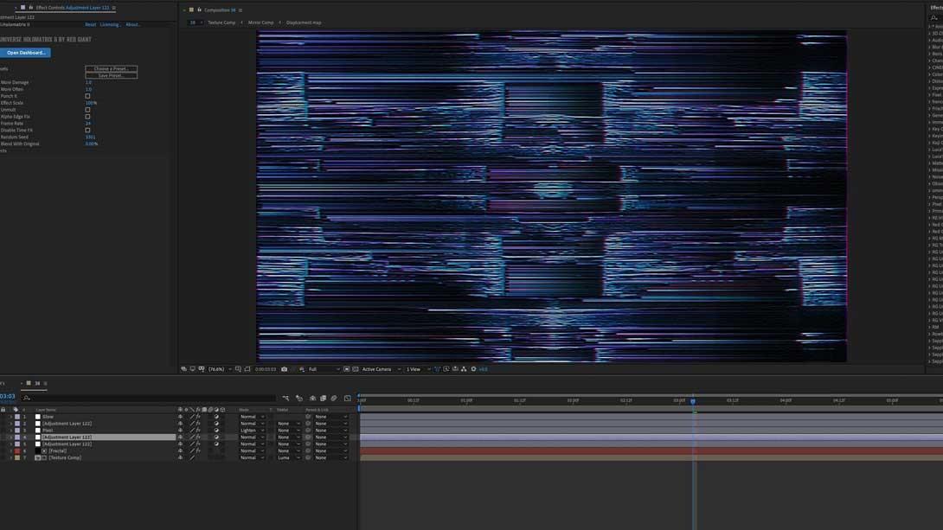Click the About link

(133, 24)
